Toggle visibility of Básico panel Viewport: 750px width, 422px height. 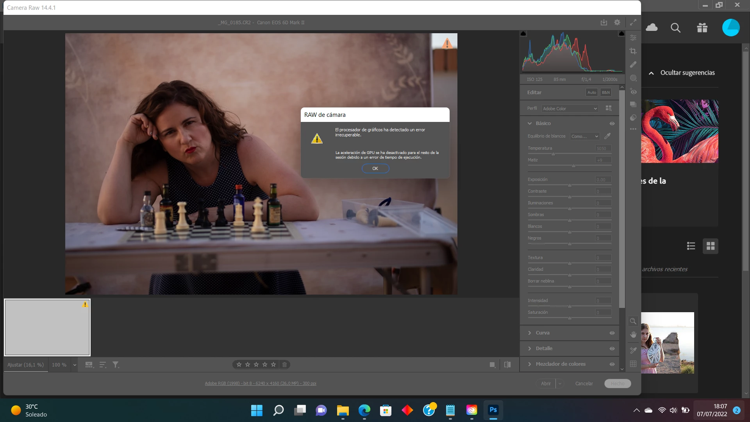click(x=612, y=123)
